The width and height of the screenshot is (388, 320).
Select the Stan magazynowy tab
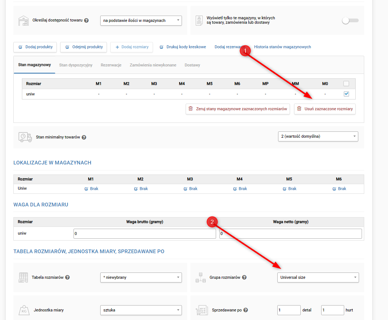click(x=35, y=65)
